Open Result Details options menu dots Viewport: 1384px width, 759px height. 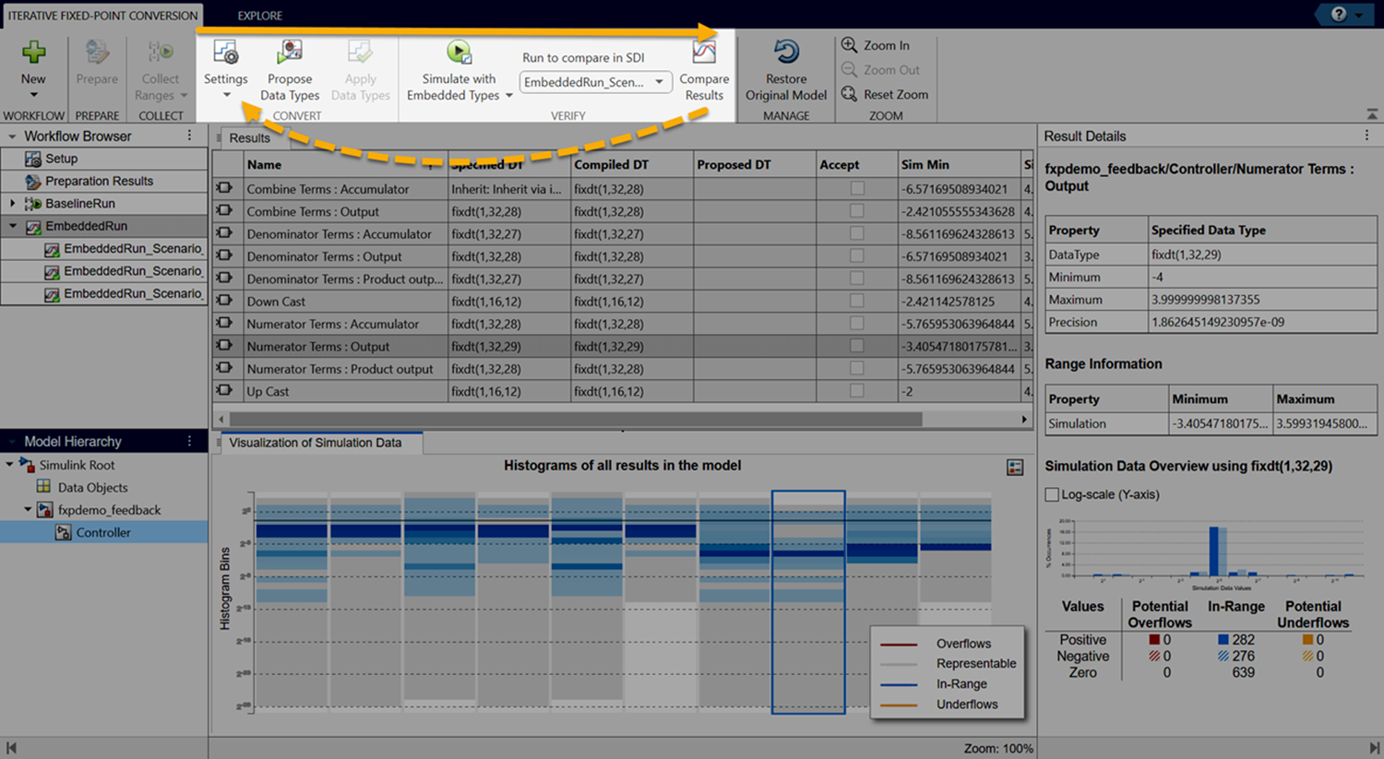1367,136
